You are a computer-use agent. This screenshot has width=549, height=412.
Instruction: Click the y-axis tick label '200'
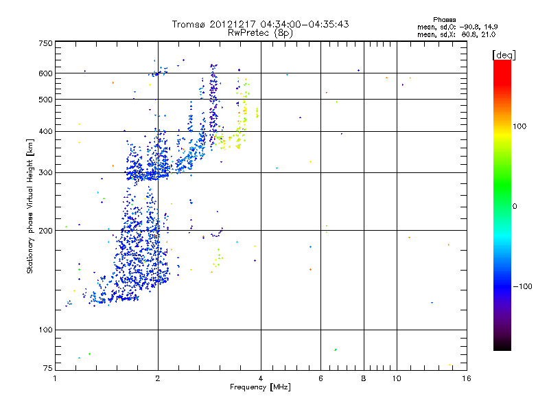coord(45,231)
